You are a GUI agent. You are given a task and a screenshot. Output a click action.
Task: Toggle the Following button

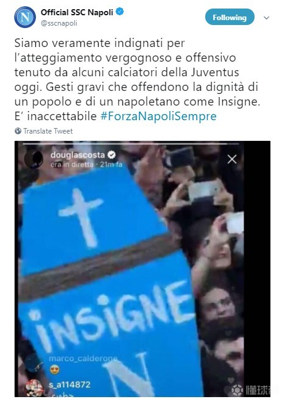tap(230, 17)
